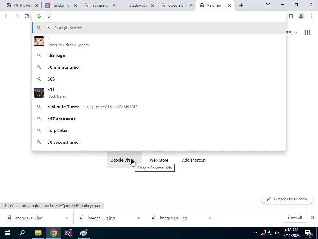
Task: Open the Windows Start menu
Action: pos(7,233)
